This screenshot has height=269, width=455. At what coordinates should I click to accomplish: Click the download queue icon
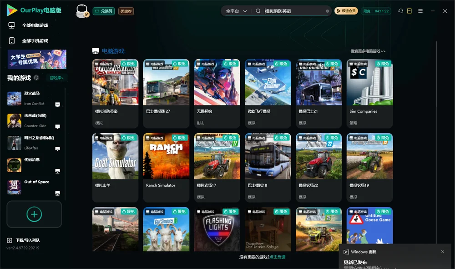9,240
